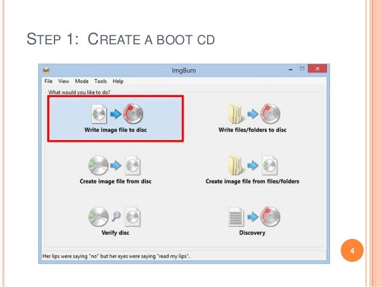Open the View menu
382x287 pixels.
point(63,81)
